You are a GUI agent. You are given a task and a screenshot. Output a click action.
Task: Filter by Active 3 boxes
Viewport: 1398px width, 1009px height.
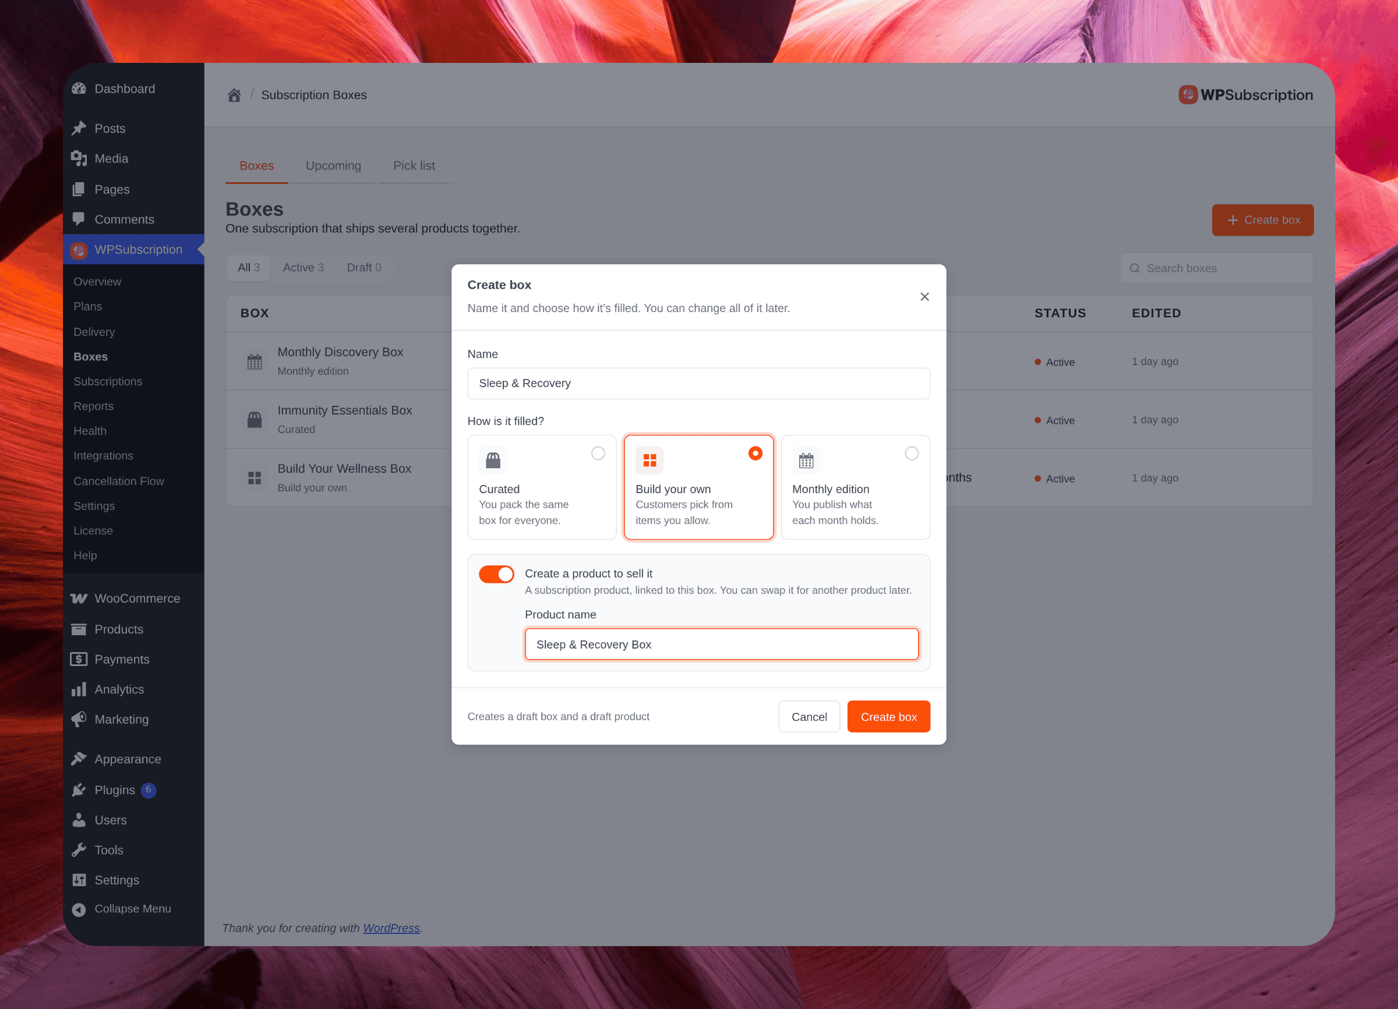(x=303, y=267)
